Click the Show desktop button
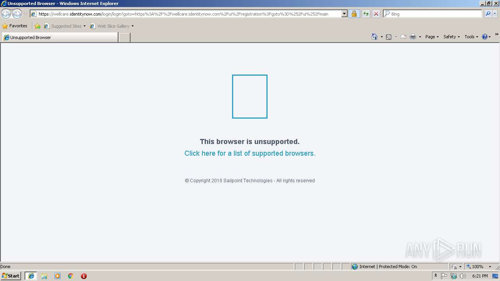 (x=496, y=276)
